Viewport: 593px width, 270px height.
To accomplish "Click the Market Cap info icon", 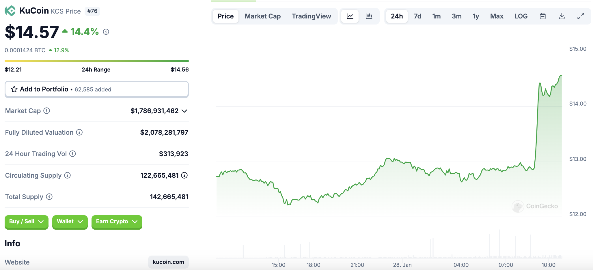I will (x=46, y=111).
